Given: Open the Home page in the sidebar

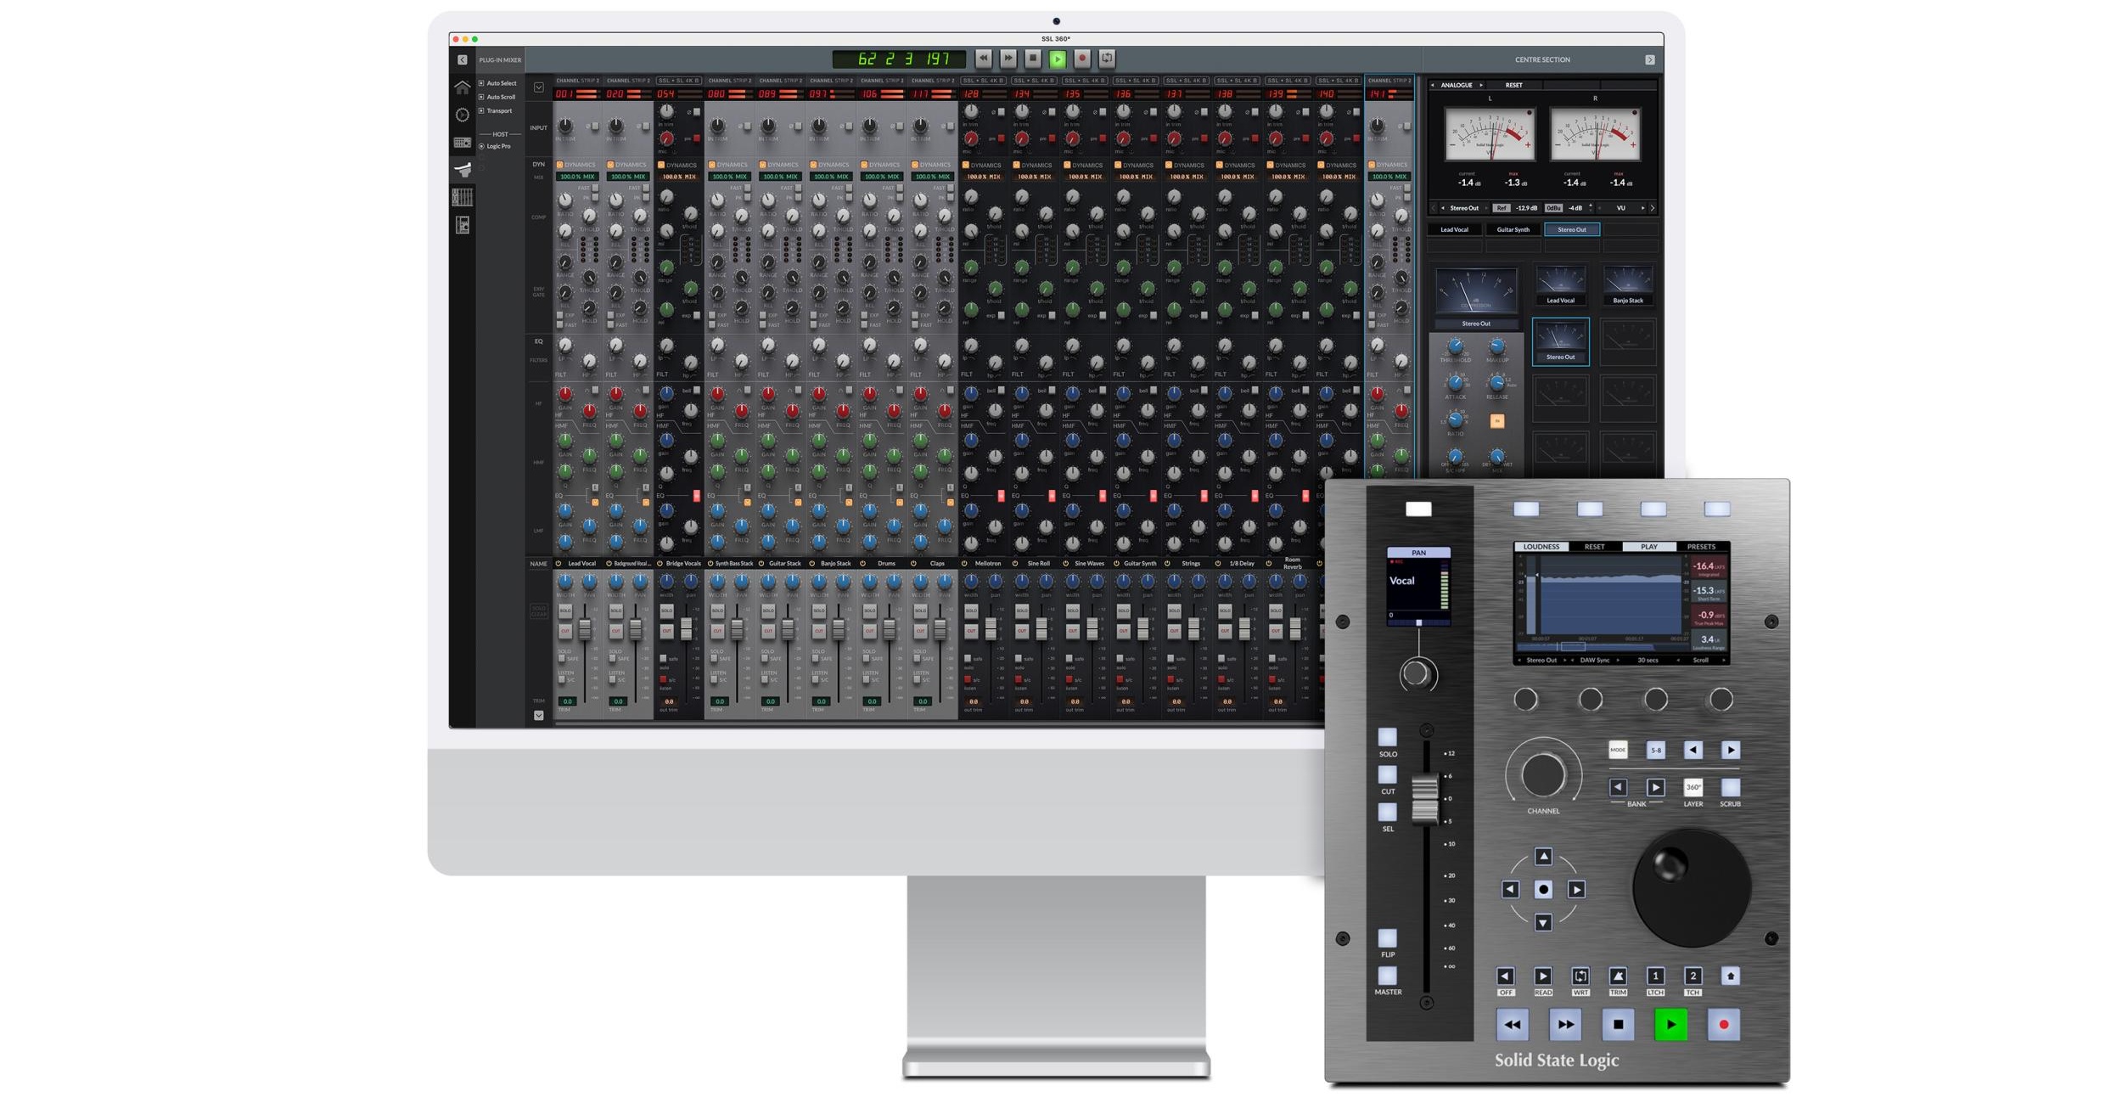Looking at the screenshot, I should (463, 87).
